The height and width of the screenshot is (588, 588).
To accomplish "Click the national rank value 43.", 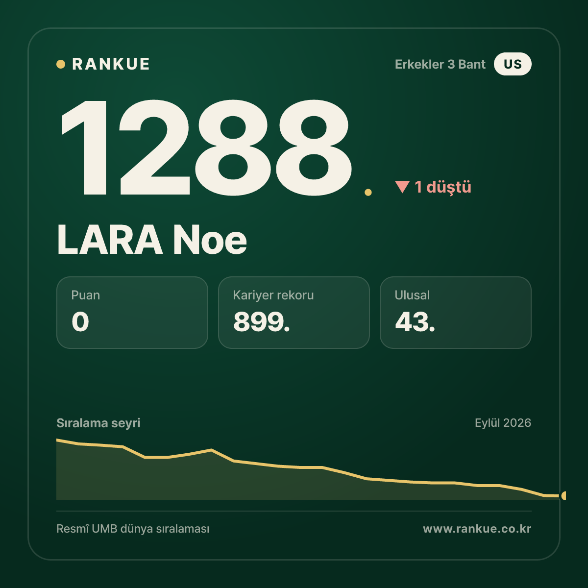I will pyautogui.click(x=415, y=322).
